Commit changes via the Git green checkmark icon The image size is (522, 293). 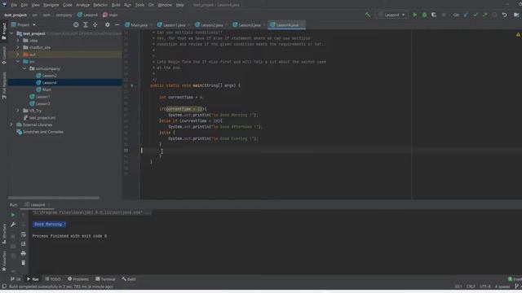tap(476, 15)
